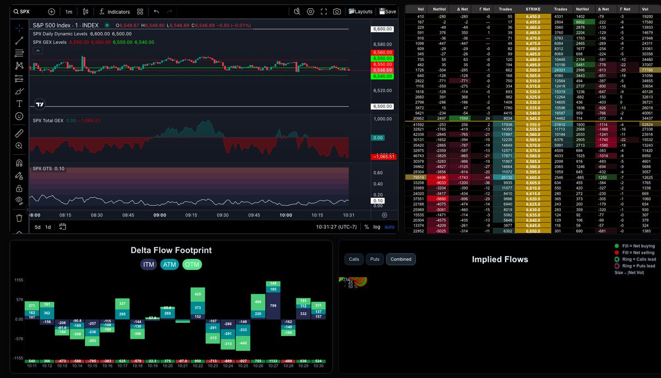
Task: Expand the left toolbar collapse handle
Action: 28,209
